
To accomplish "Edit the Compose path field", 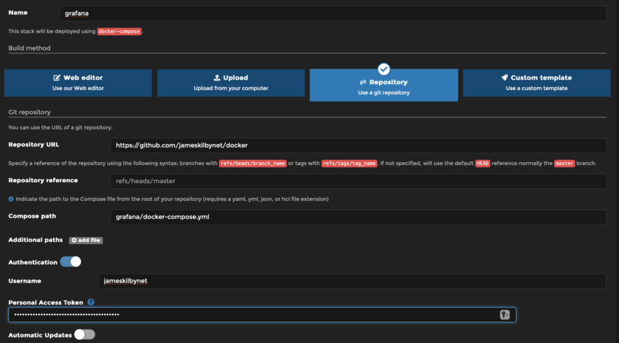I will click(x=358, y=217).
